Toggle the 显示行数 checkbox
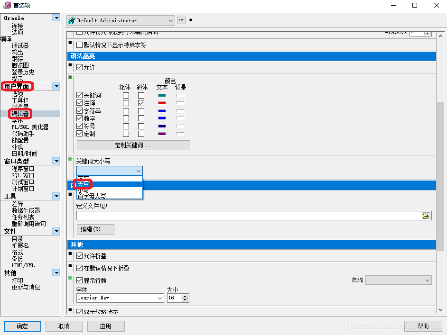Screen dimensions: 447x335 click(80, 281)
